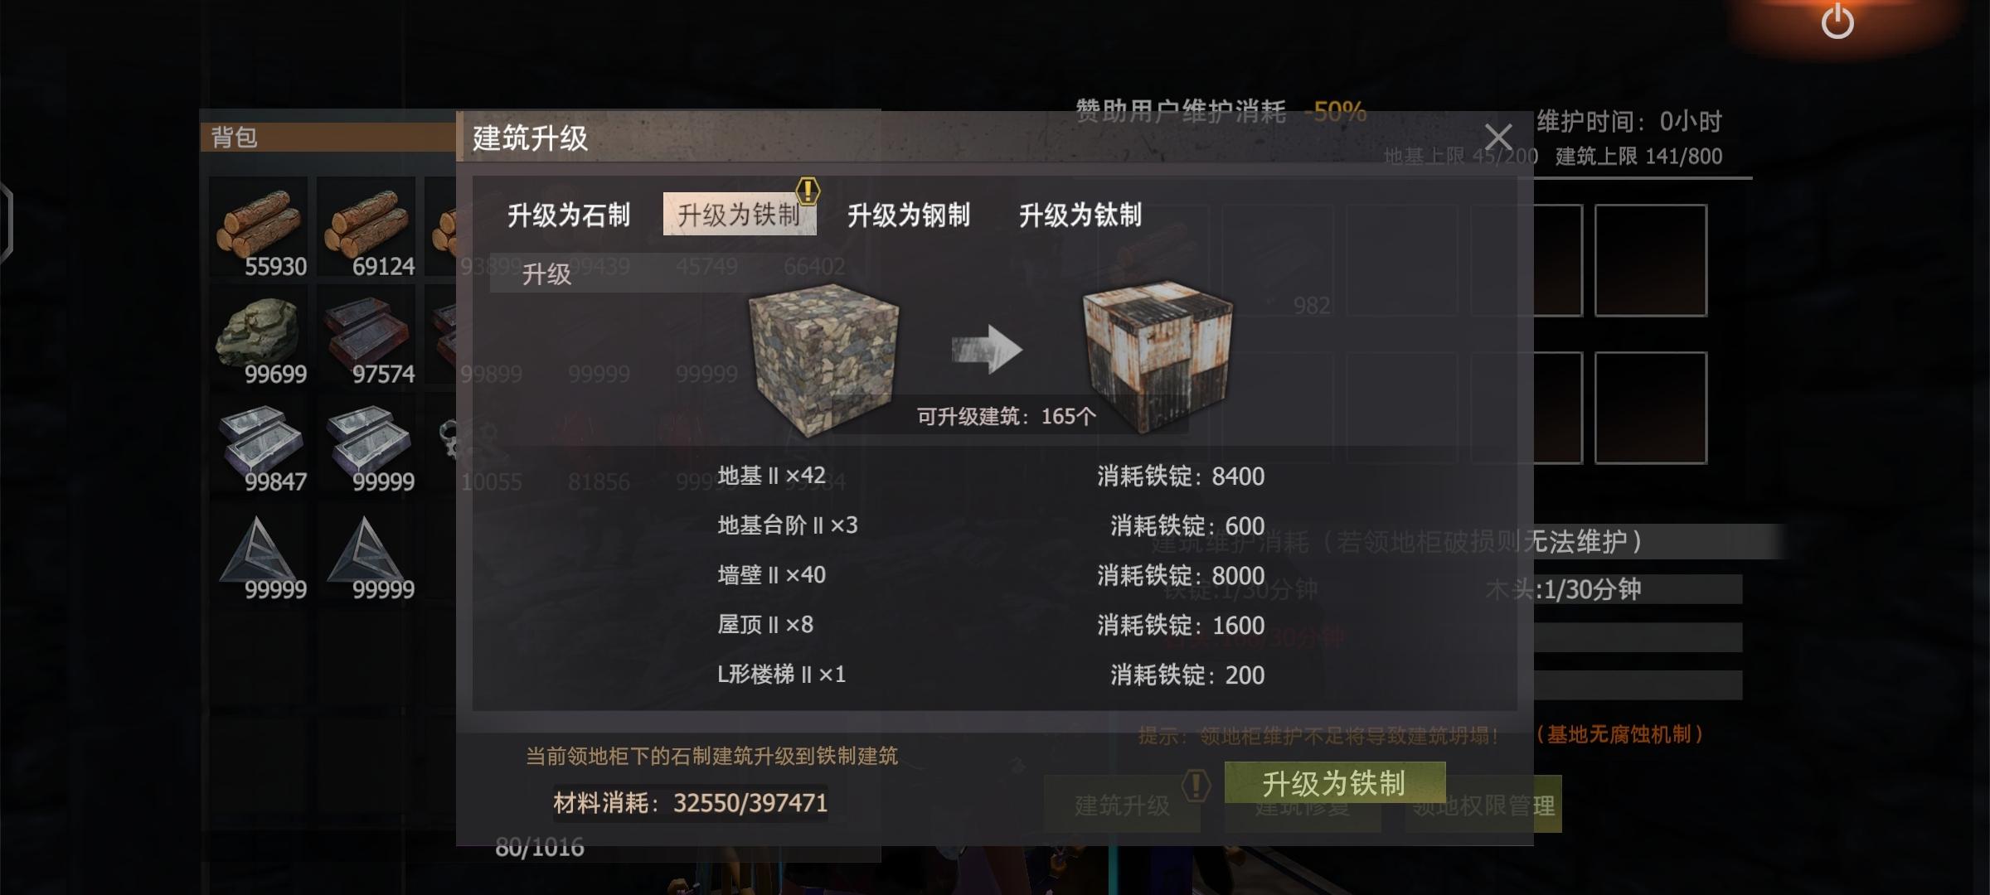Switch to 升级为石制 tab

coord(569,215)
